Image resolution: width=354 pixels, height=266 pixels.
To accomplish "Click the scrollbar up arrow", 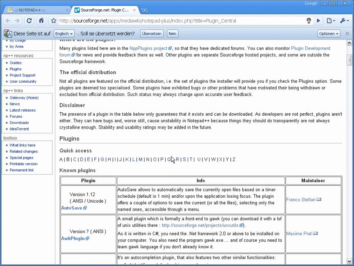I will [x=349, y=43].
